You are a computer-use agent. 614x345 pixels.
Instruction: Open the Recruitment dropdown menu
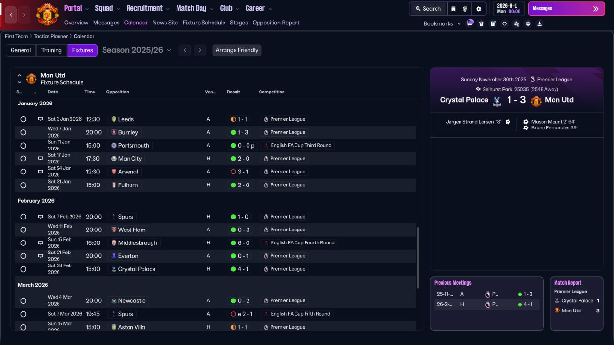[148, 8]
